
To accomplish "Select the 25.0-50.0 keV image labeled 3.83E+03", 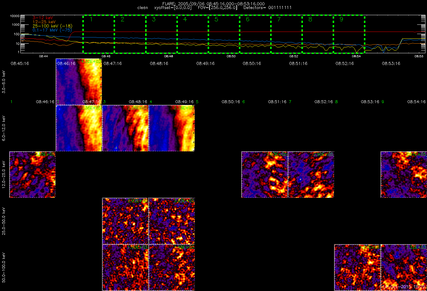I will (x=172, y=221).
